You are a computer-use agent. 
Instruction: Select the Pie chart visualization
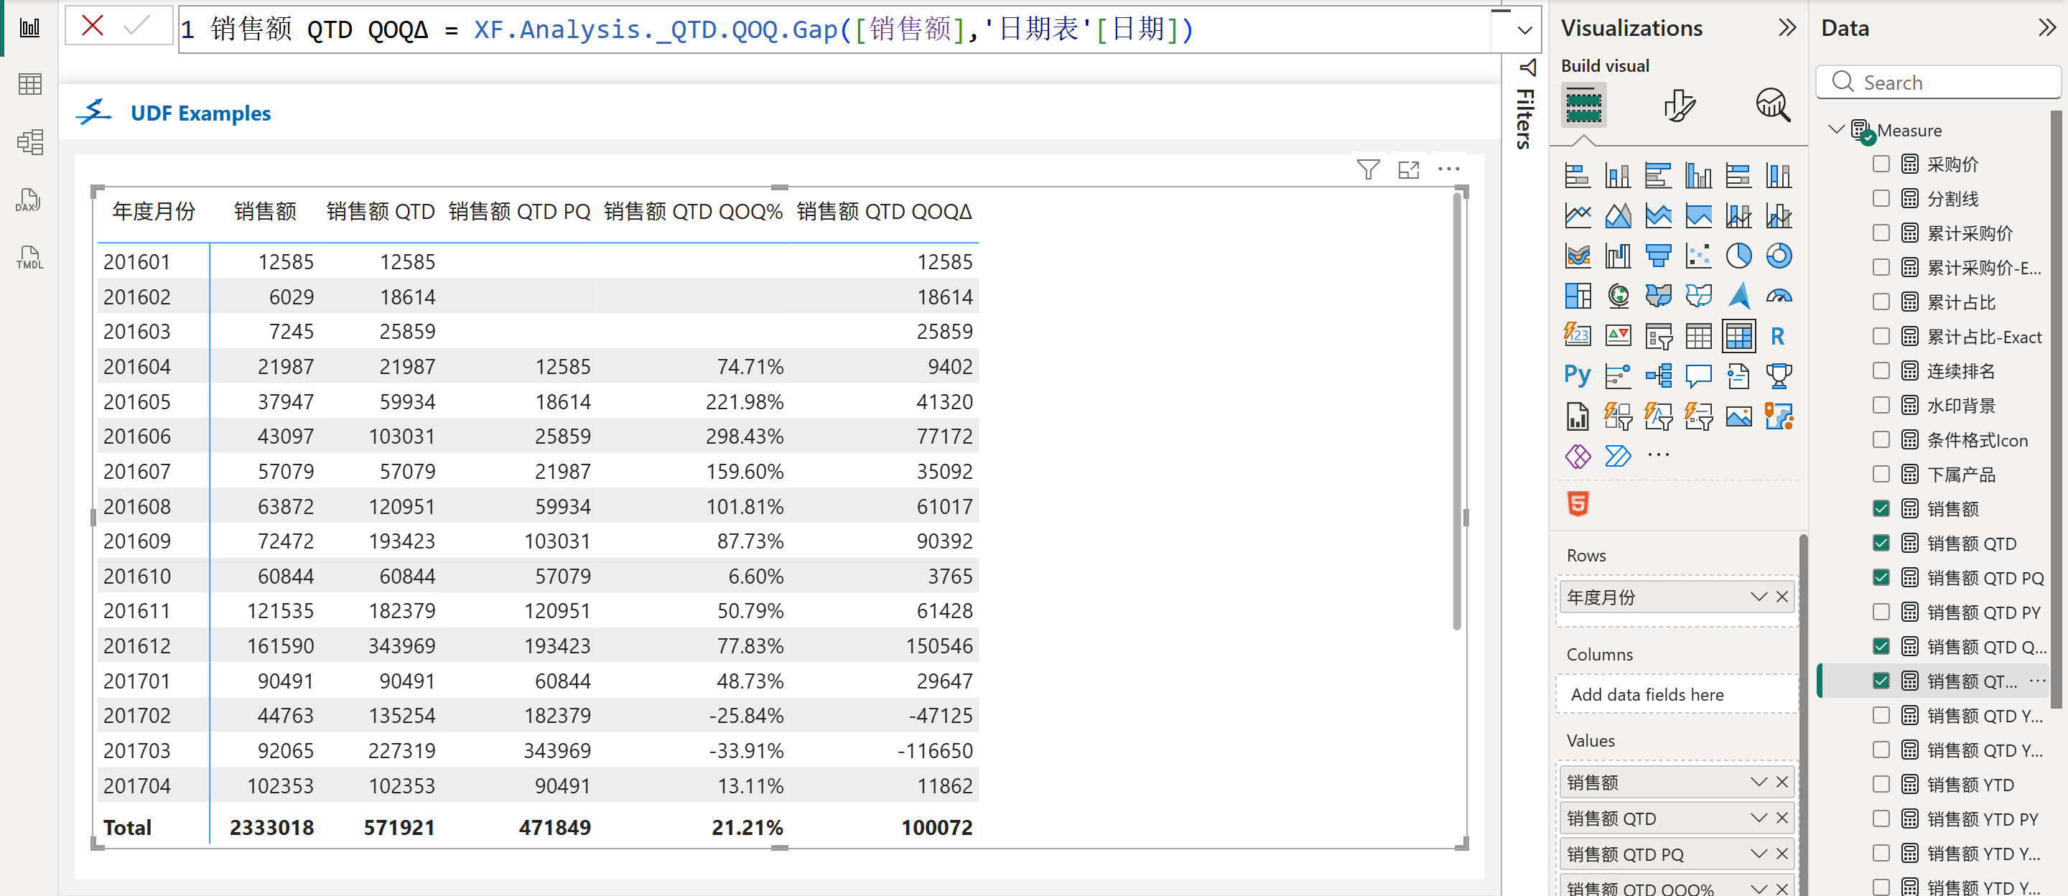1738,256
